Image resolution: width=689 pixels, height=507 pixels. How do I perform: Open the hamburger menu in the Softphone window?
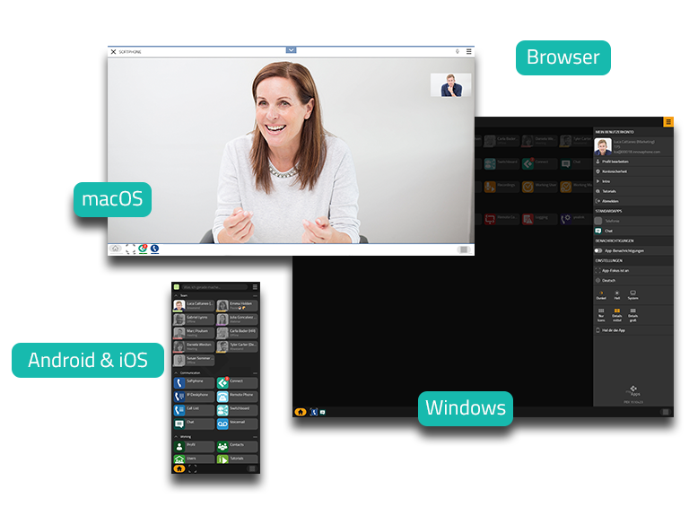[469, 51]
